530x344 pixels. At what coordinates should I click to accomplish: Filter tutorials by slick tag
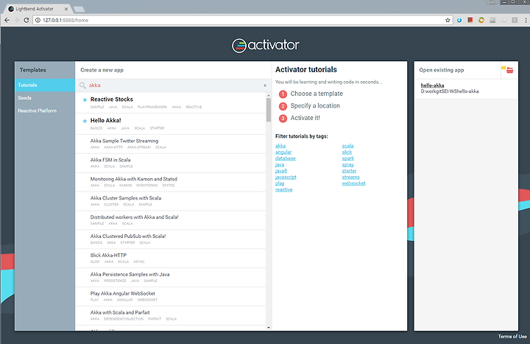coord(347,152)
